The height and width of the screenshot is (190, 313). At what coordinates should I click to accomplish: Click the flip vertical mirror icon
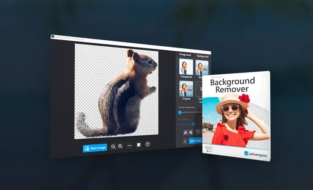click(191, 132)
